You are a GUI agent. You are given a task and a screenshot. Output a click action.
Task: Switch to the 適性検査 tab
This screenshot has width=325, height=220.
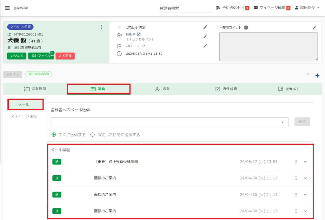(x=226, y=89)
